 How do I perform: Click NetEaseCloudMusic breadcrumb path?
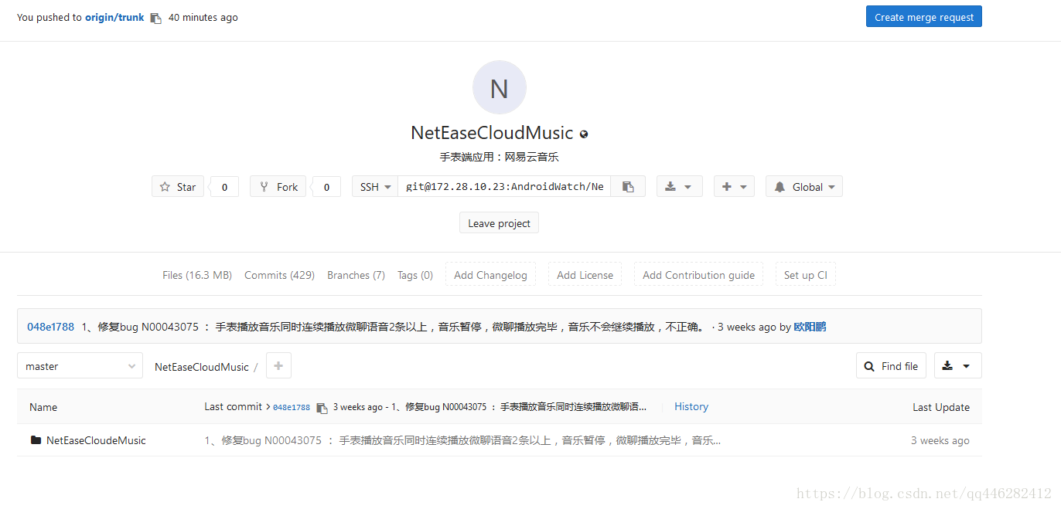202,367
